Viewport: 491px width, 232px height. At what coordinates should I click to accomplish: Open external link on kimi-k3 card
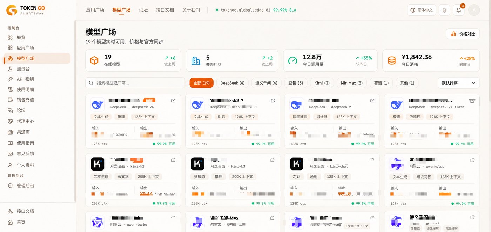coord(272,160)
